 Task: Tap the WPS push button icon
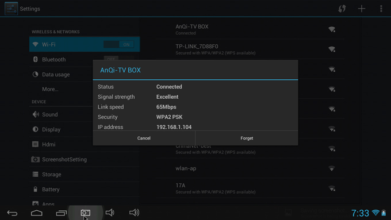click(342, 9)
